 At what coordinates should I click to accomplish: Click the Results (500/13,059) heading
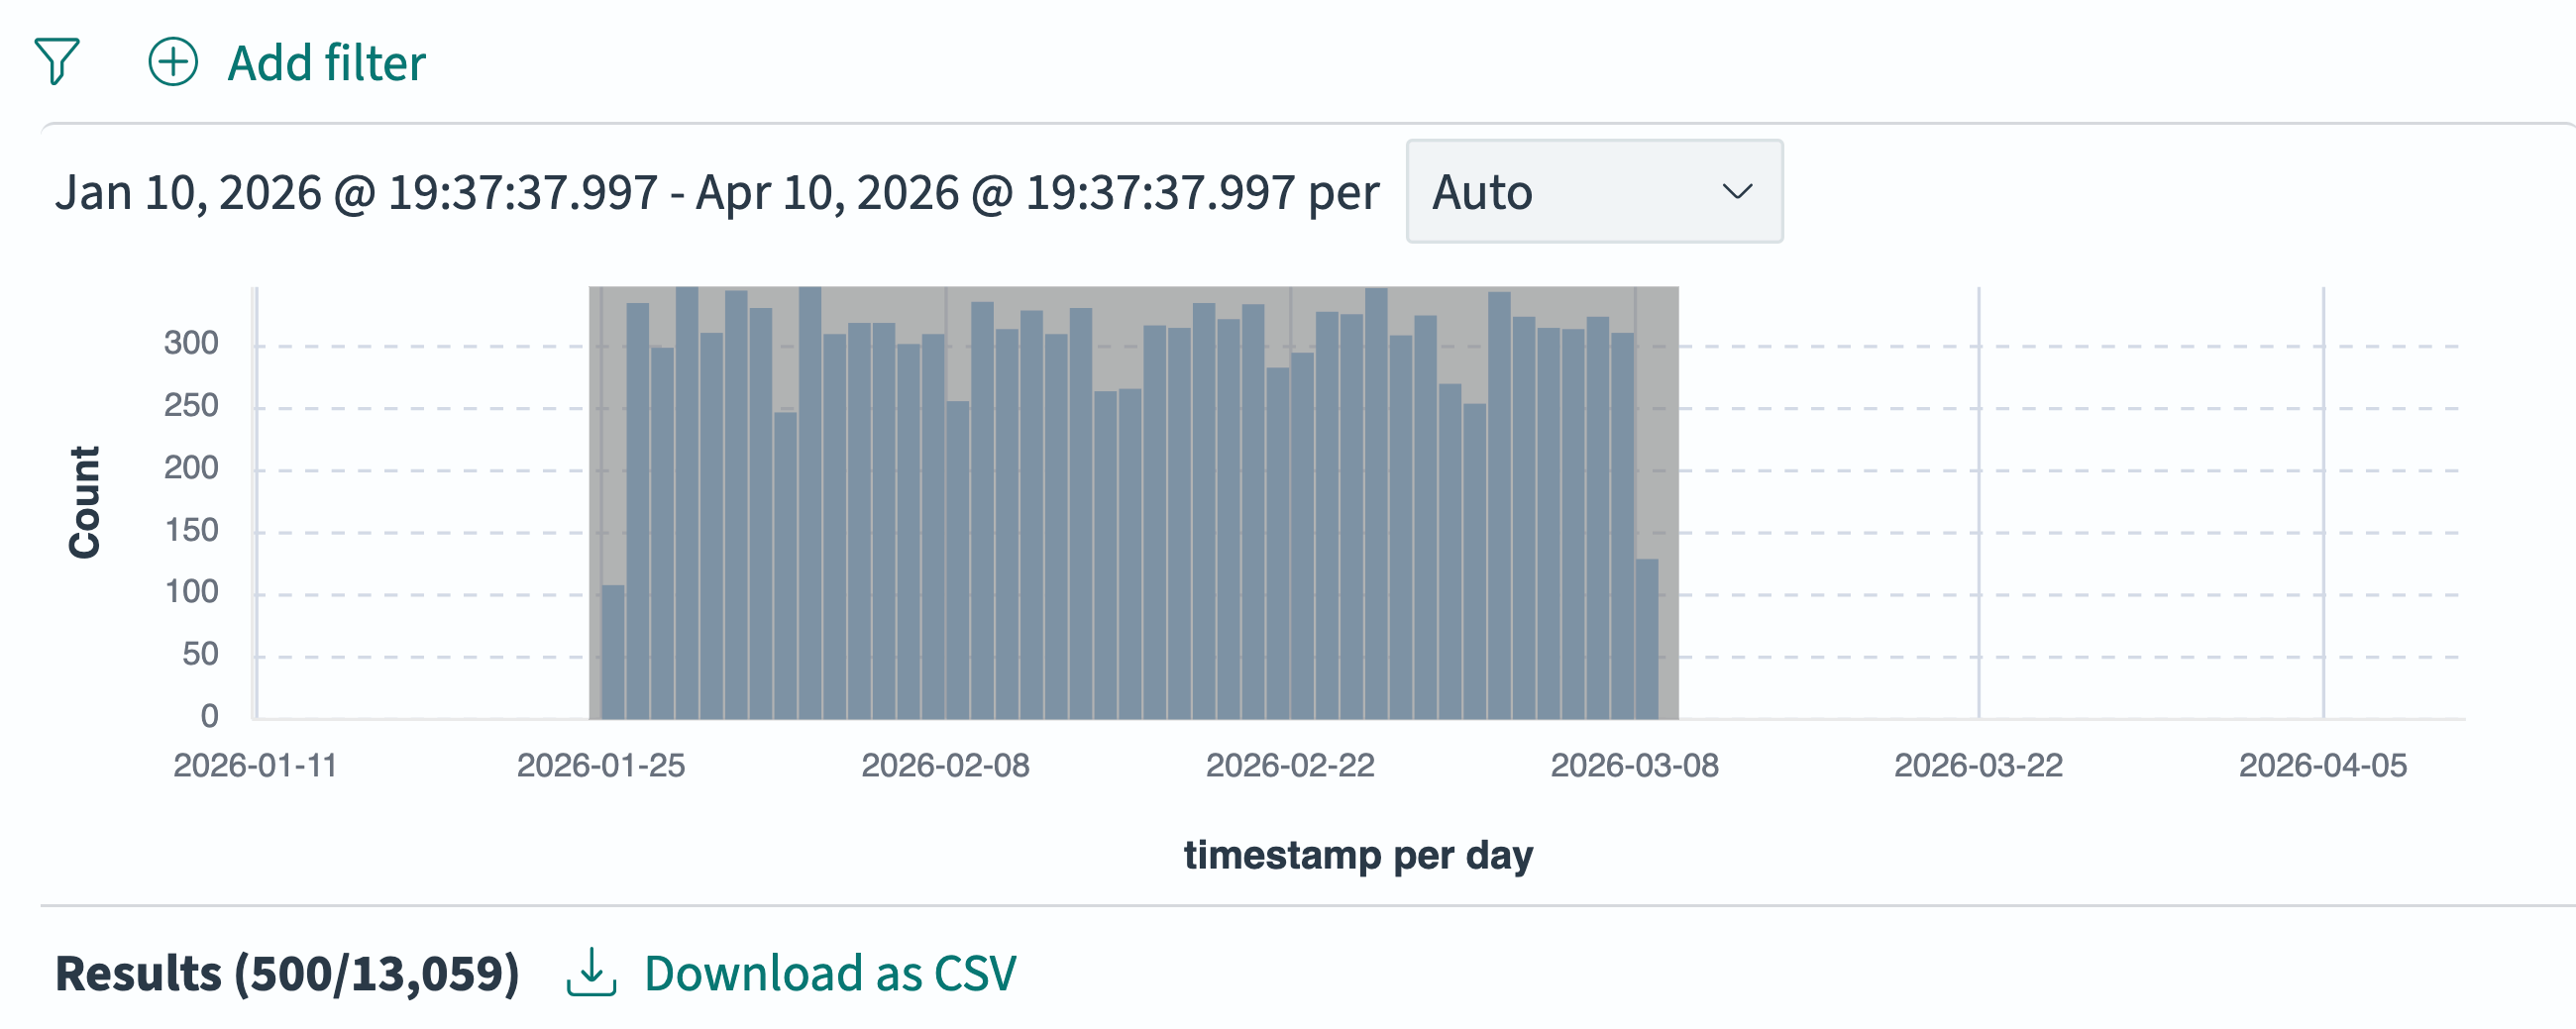point(287,973)
